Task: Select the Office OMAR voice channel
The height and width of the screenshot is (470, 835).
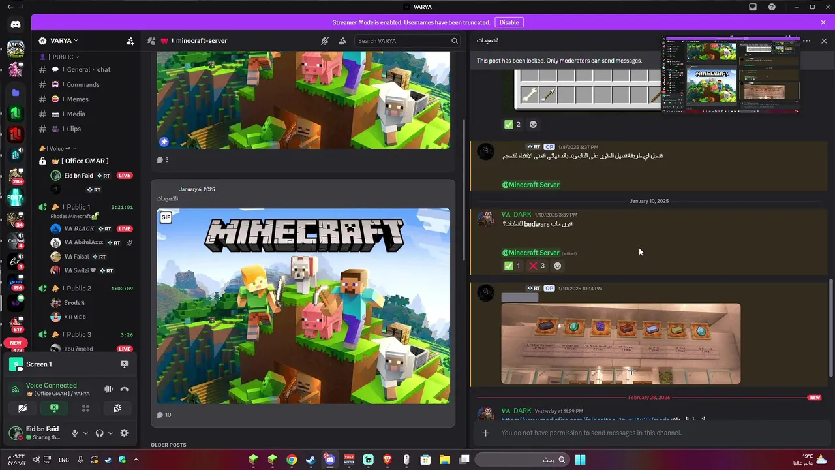Action: click(x=87, y=161)
